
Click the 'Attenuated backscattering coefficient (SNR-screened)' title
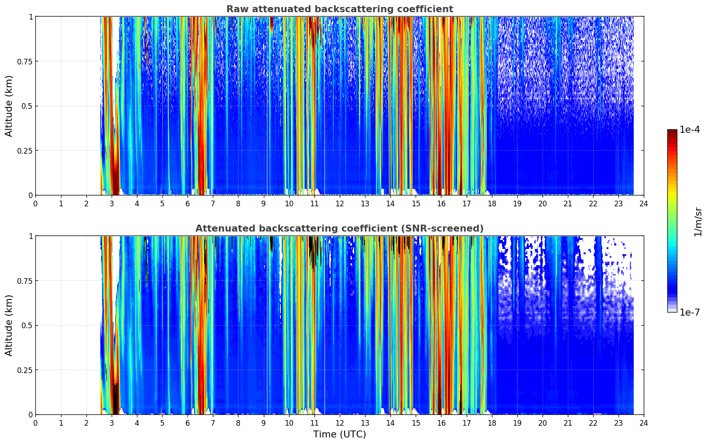339,229
